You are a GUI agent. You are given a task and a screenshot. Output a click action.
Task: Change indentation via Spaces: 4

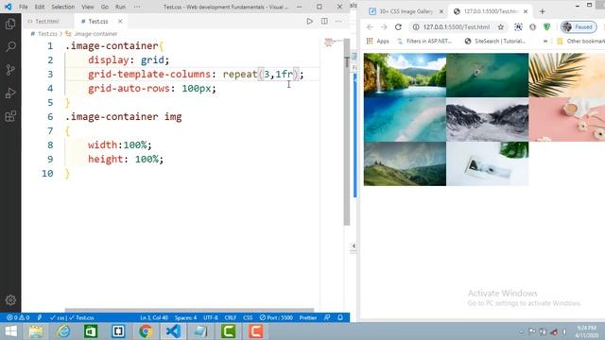point(185,317)
